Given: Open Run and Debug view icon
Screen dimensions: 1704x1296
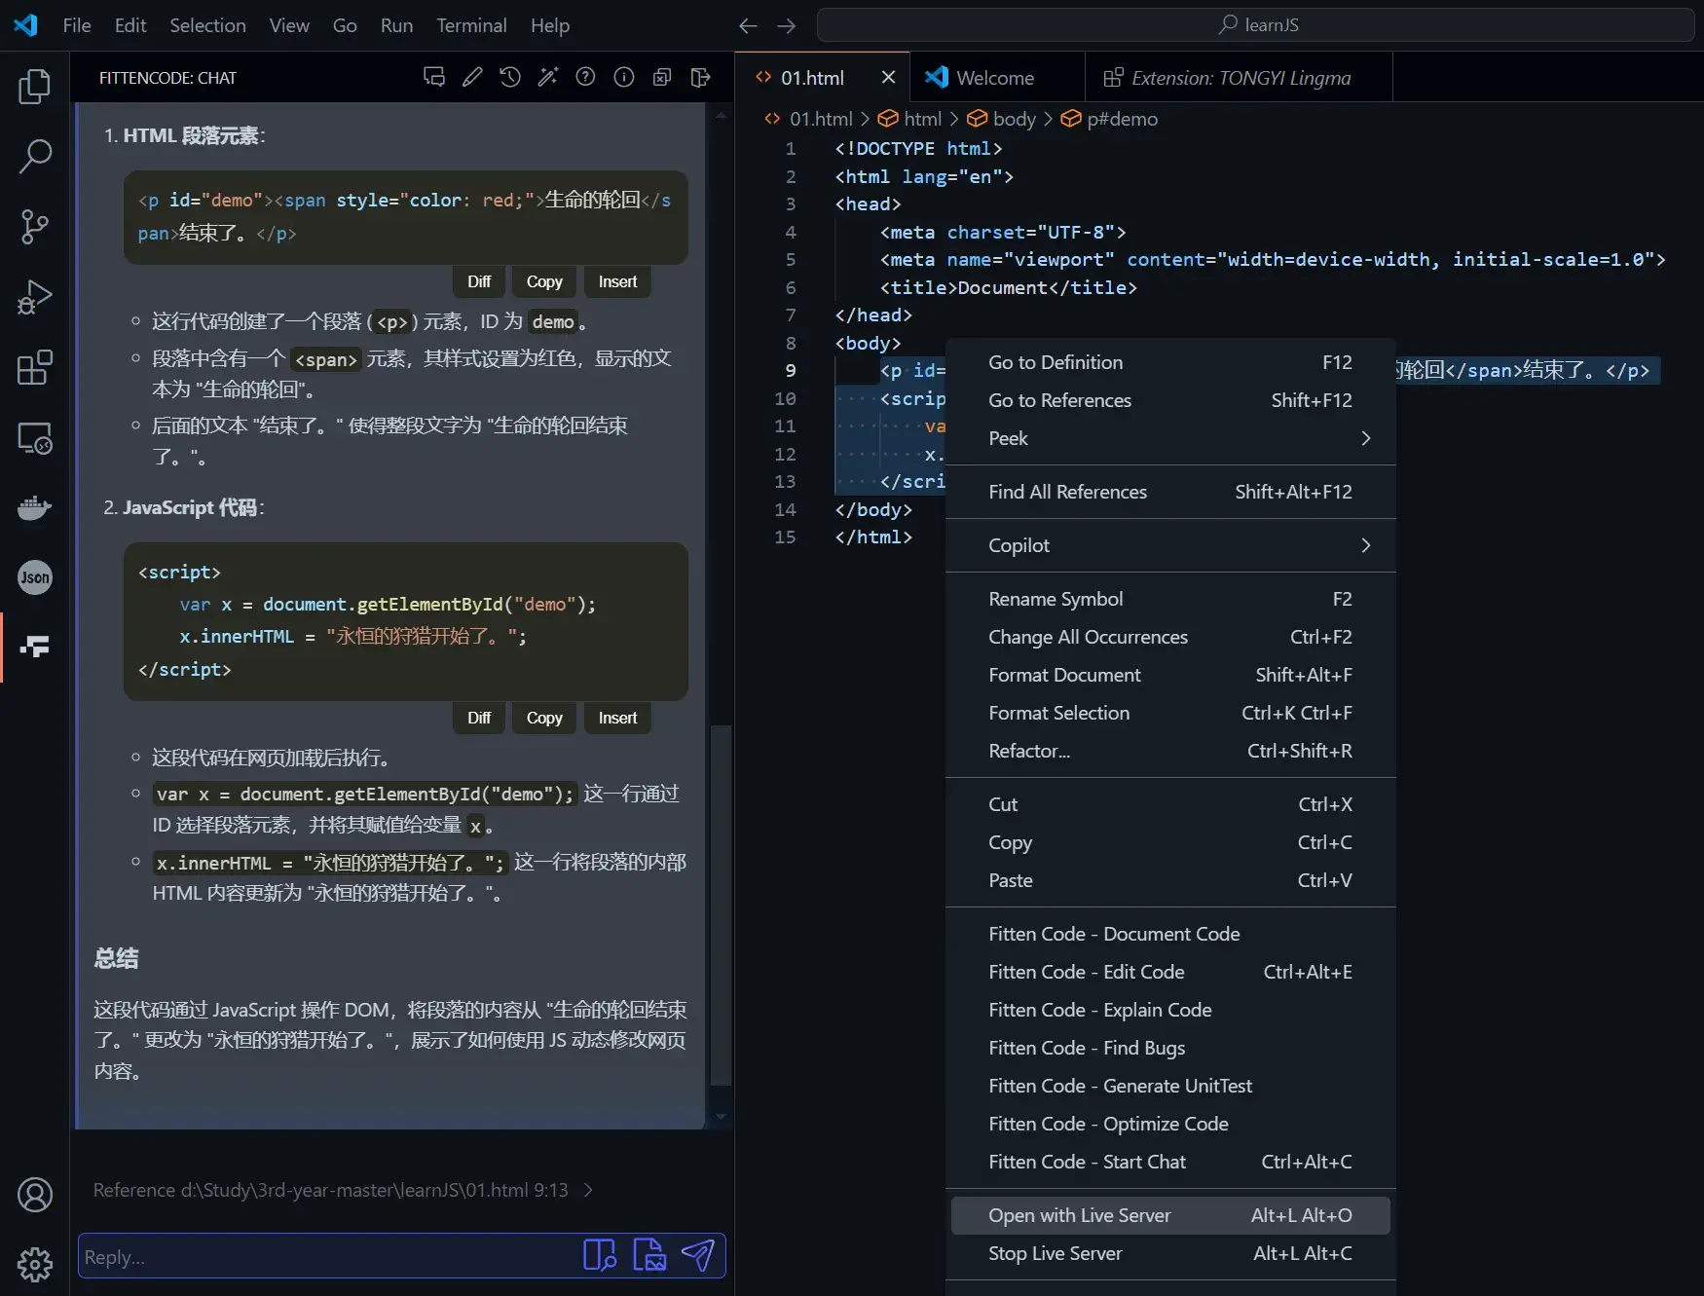Looking at the screenshot, I should click(35, 297).
